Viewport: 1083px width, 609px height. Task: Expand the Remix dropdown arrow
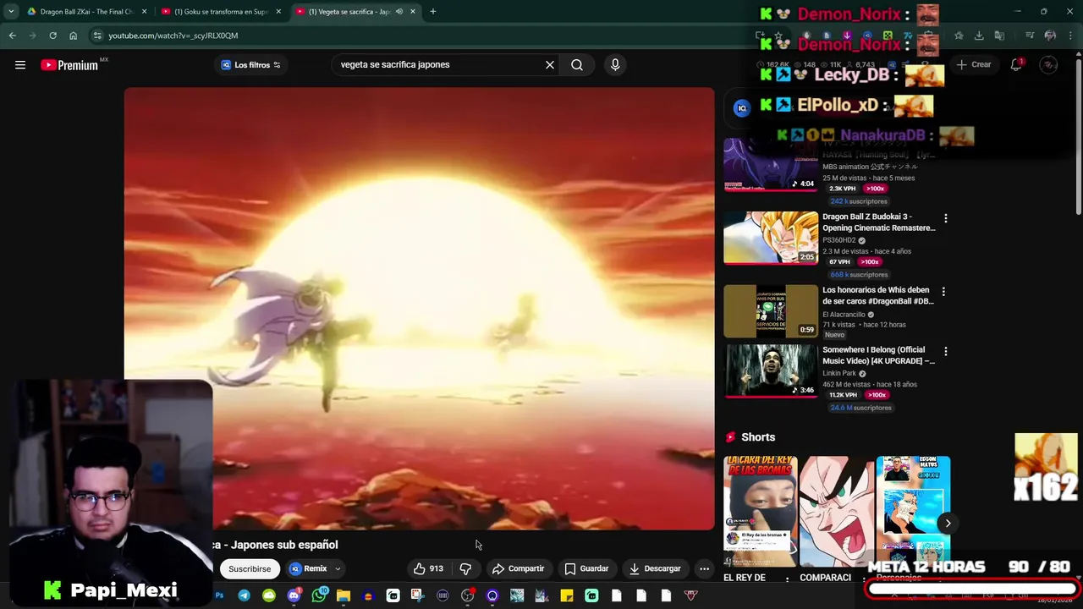[x=337, y=568]
